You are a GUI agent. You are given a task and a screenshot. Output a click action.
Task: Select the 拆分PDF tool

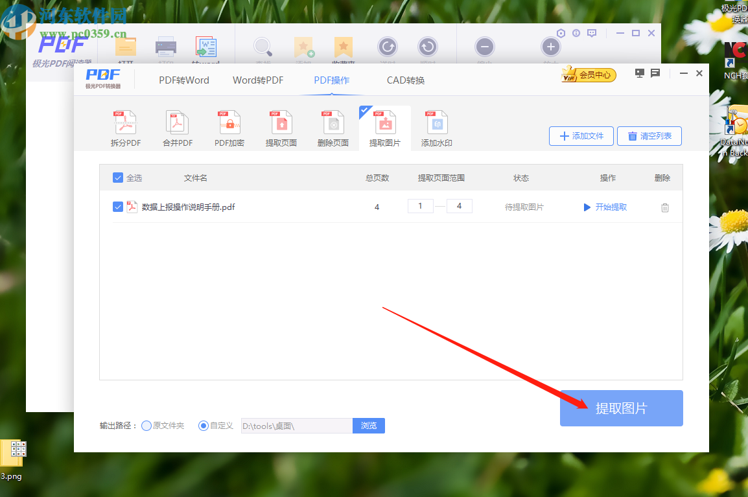[x=125, y=128]
